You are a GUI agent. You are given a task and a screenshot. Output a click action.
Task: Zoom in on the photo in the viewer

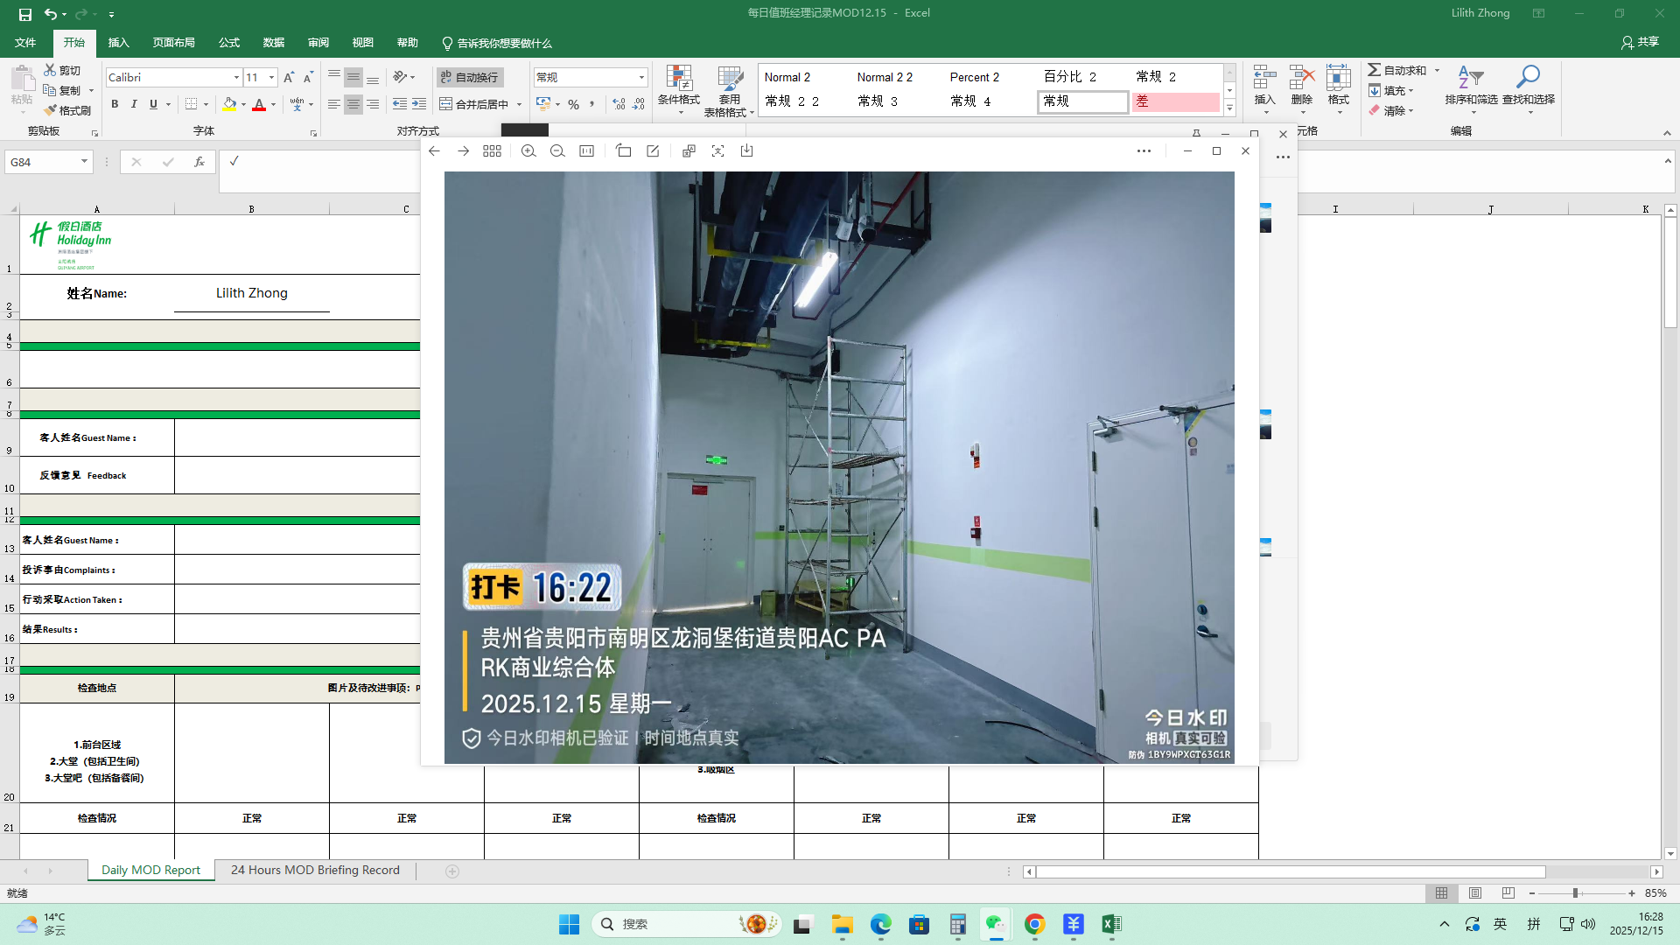coord(528,151)
